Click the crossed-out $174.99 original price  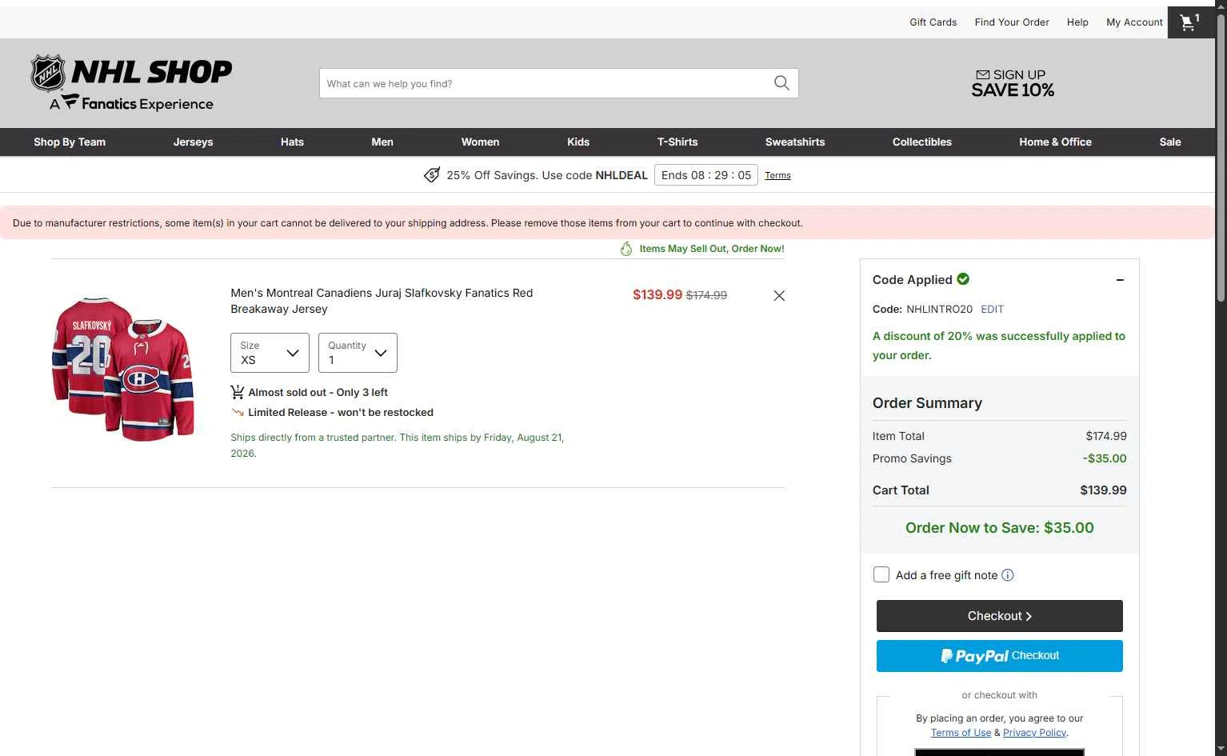[x=706, y=295]
